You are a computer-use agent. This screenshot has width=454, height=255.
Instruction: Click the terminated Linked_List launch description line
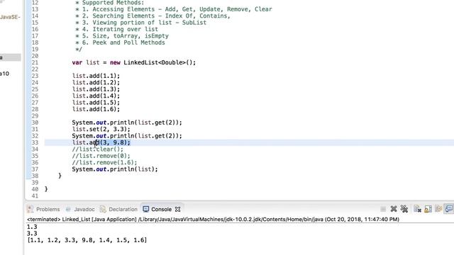point(213,219)
